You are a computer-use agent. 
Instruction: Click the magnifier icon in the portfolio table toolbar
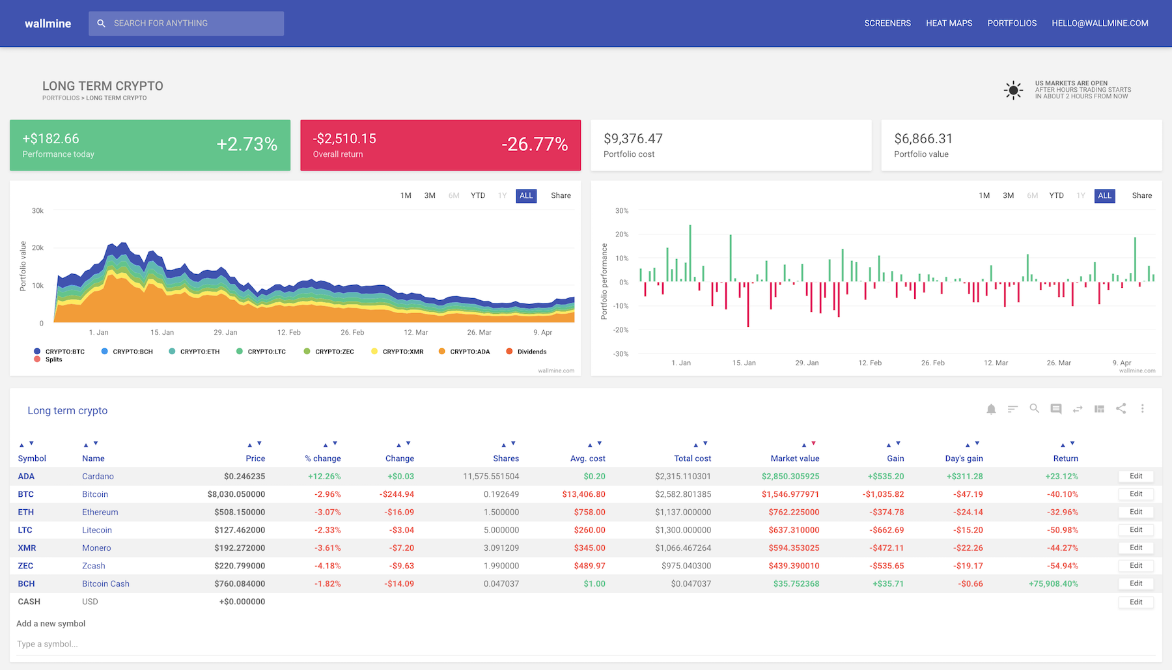pyautogui.click(x=1034, y=408)
